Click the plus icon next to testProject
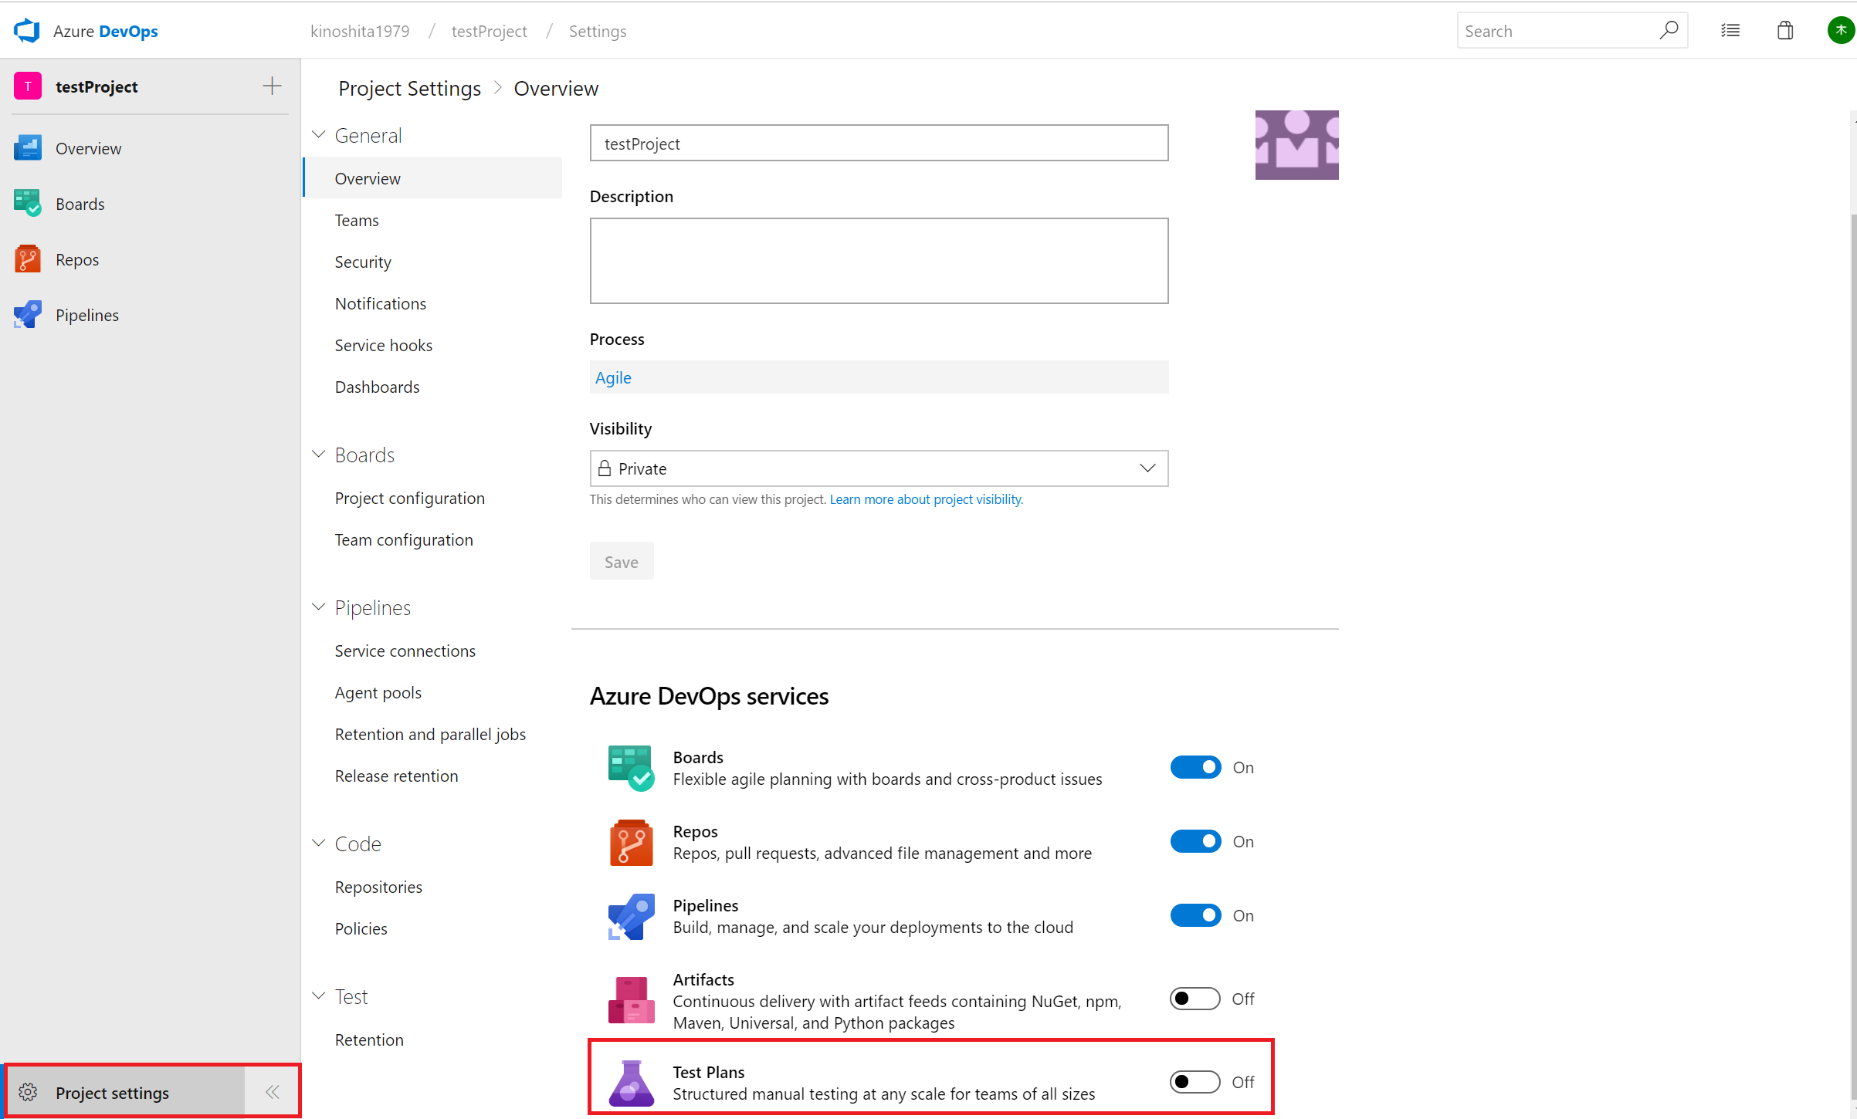Screen dimensions: 1857x1119 (x=272, y=86)
